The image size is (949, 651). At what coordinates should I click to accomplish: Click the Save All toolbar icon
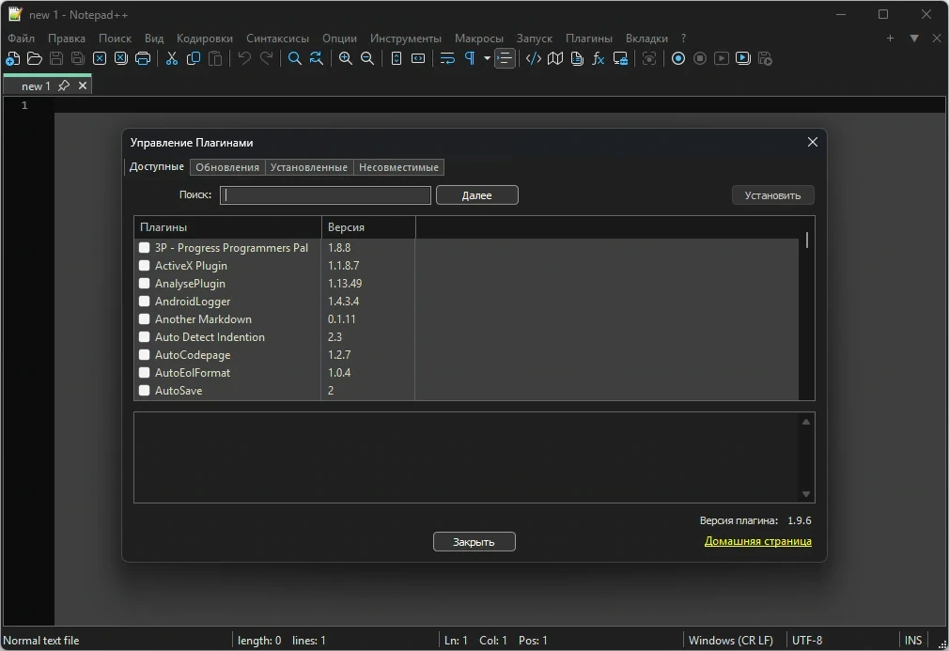pos(78,58)
